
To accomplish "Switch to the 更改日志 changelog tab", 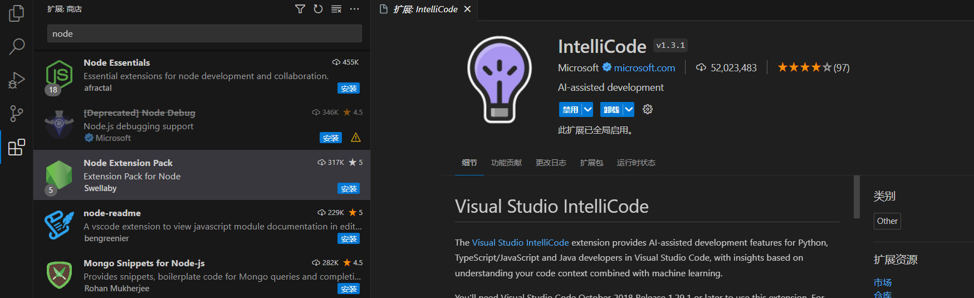I will (x=551, y=163).
